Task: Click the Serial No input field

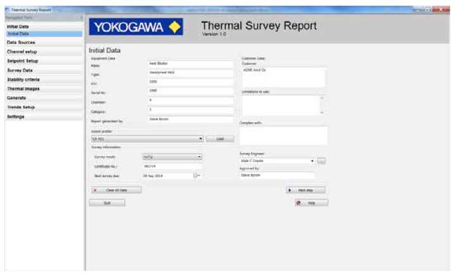Action: 190,91
